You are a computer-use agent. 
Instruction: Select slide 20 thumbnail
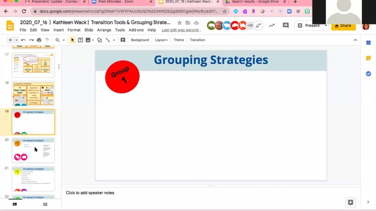pyautogui.click(x=33, y=150)
